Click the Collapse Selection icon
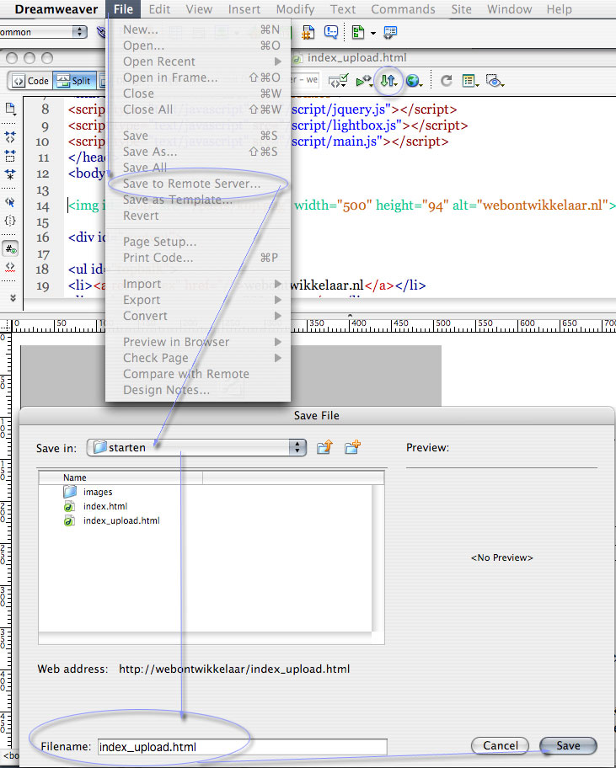 [10, 156]
